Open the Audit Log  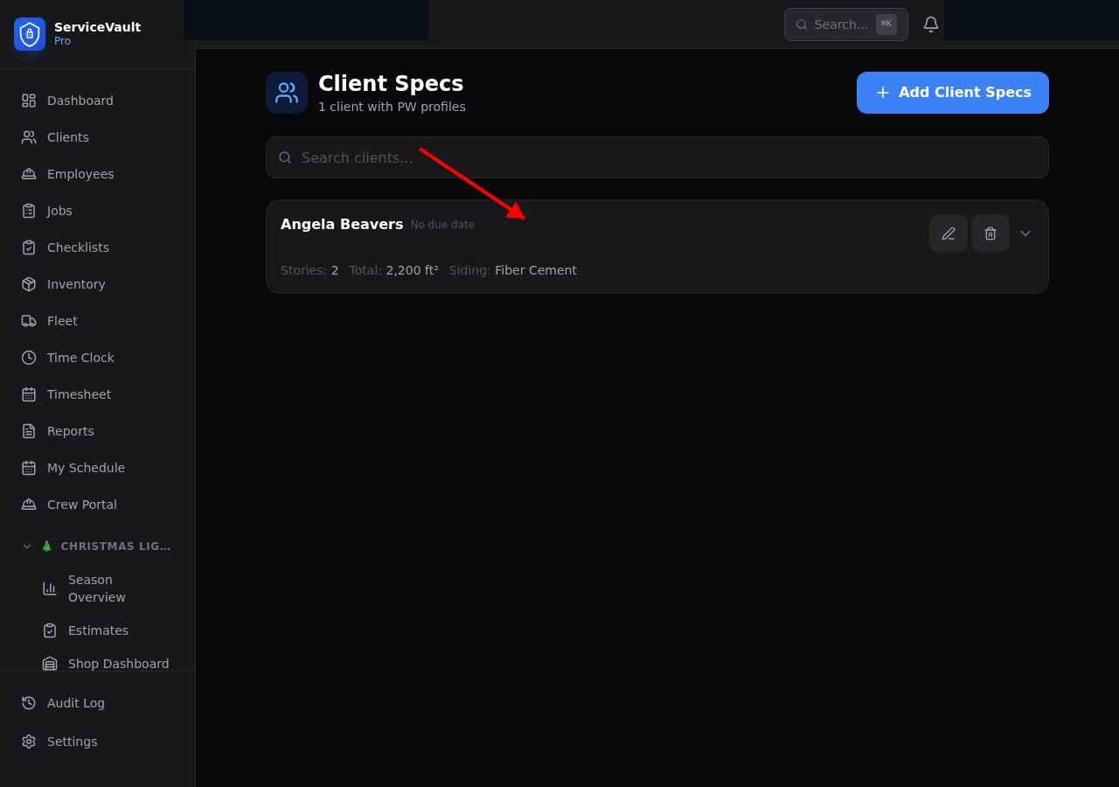coord(75,702)
